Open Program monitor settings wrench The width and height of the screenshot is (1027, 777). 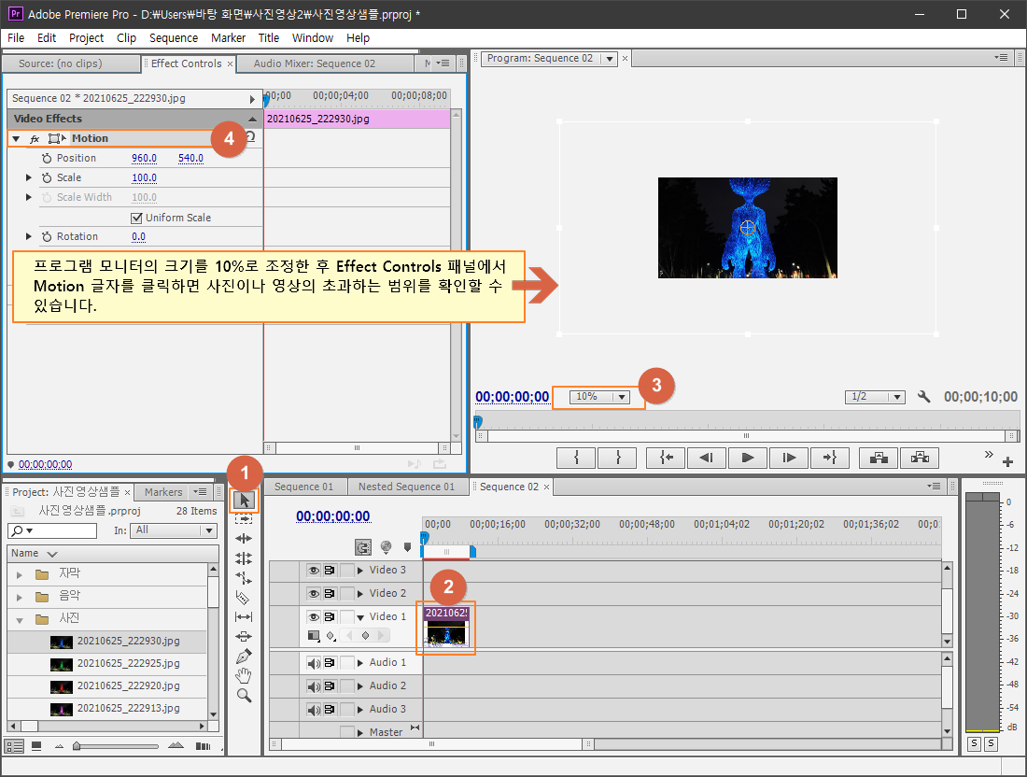click(x=923, y=396)
